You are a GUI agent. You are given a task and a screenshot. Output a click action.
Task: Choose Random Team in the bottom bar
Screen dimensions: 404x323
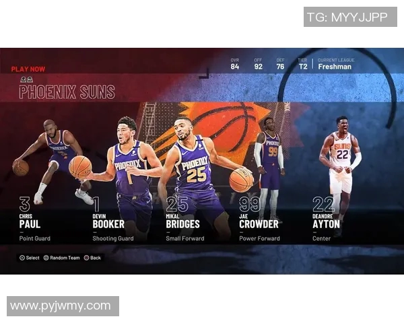(65, 258)
